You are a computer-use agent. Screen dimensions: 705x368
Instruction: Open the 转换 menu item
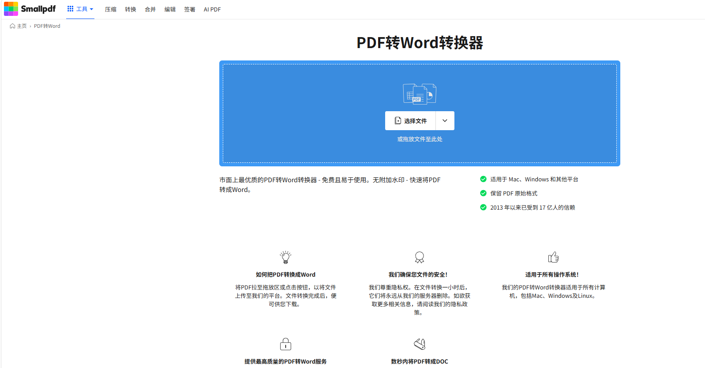tap(131, 9)
